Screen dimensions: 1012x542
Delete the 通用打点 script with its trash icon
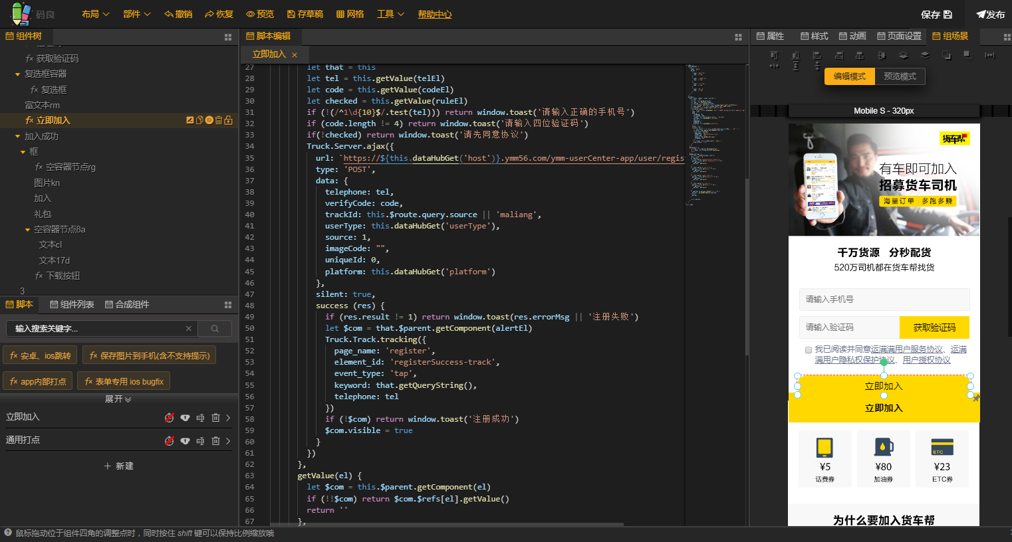click(215, 440)
